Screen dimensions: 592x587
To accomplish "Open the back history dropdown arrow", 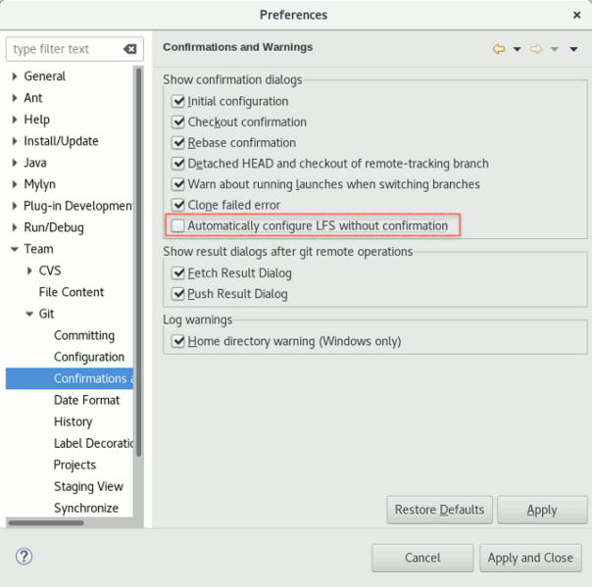I will click(x=518, y=49).
